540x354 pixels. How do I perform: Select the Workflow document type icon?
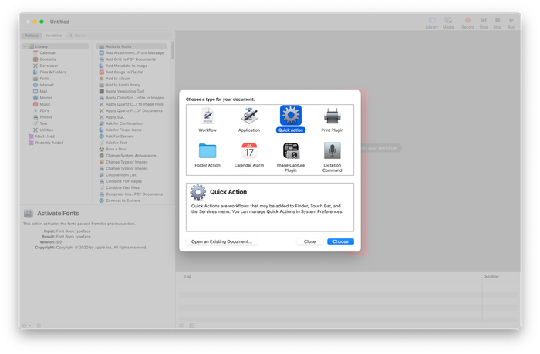click(208, 116)
